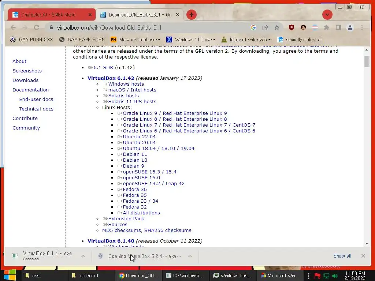Download the Solaris hosts build
This screenshot has height=281, width=375.
(x=123, y=96)
